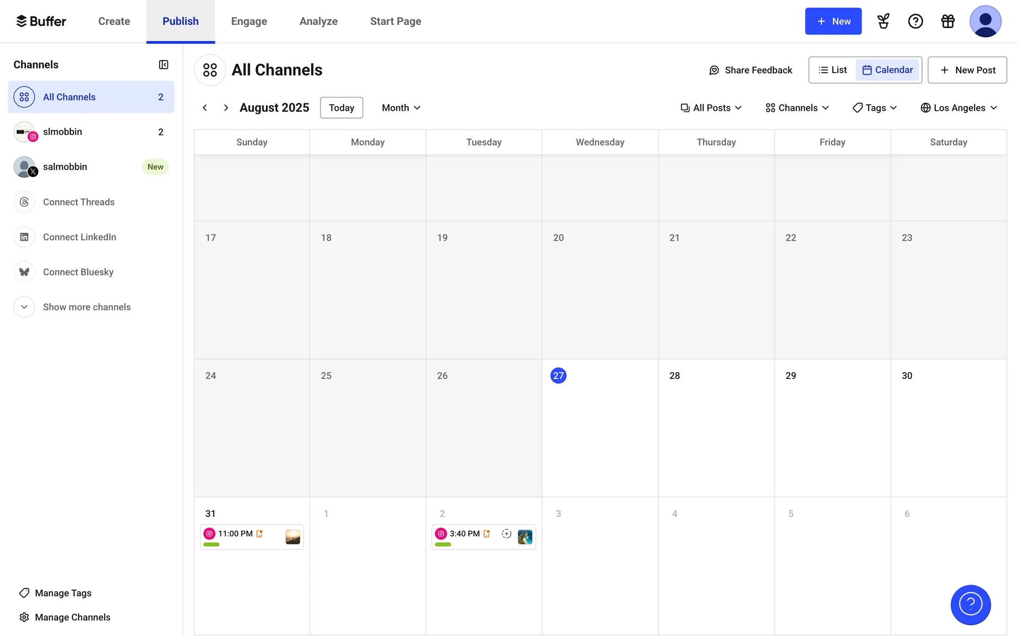Screen dimensions: 1018x636
Task: Open the floating help chat bubble
Action: click(x=970, y=605)
